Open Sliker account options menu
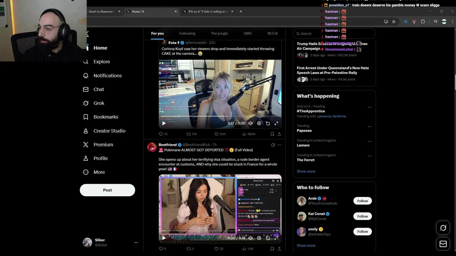This screenshot has width=456, height=256. pyautogui.click(x=136, y=242)
